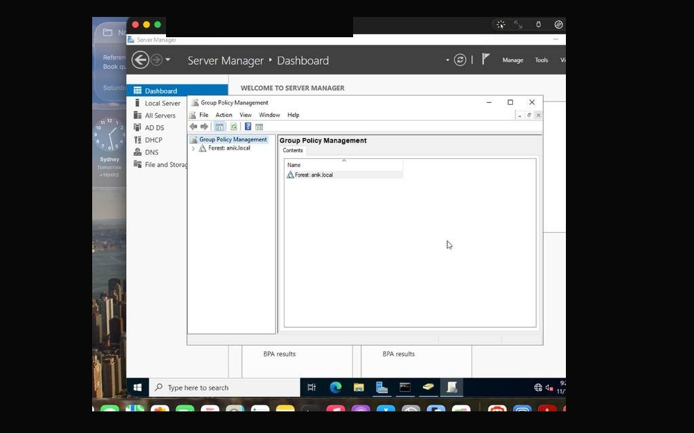Screen dimensions: 694x433
Task: Click the Forward arrow in Group Policy Management toolbar
Action: coord(204,127)
